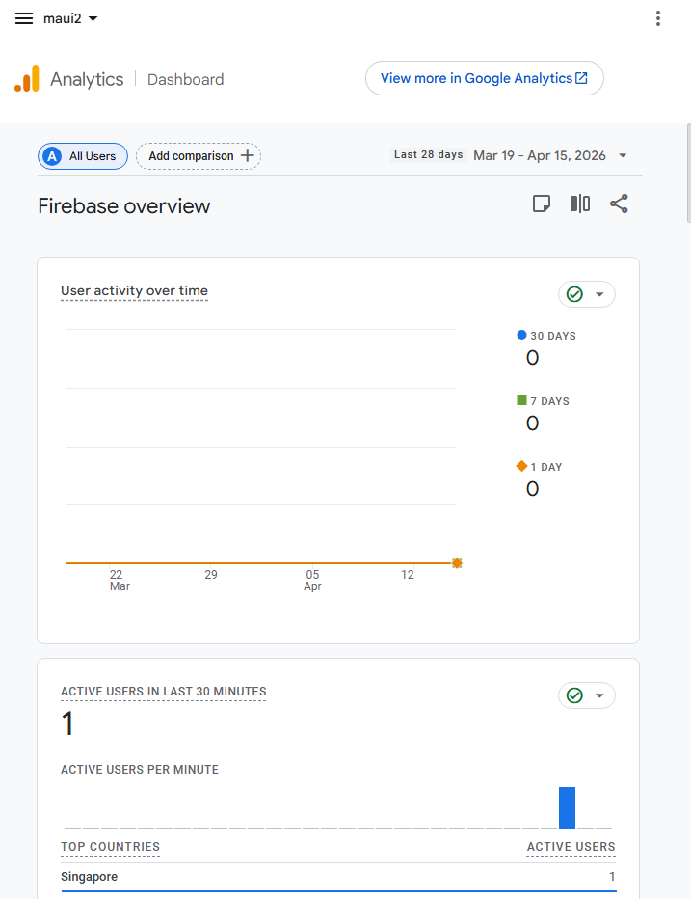Click the edit comparisons columns icon
691x899 pixels.
tap(580, 204)
